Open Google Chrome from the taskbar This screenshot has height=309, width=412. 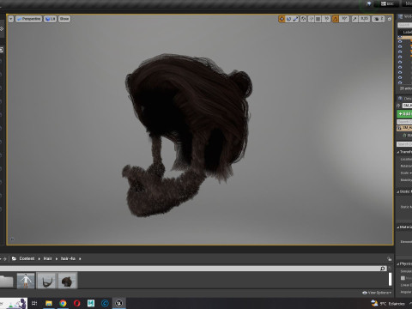tap(63, 303)
